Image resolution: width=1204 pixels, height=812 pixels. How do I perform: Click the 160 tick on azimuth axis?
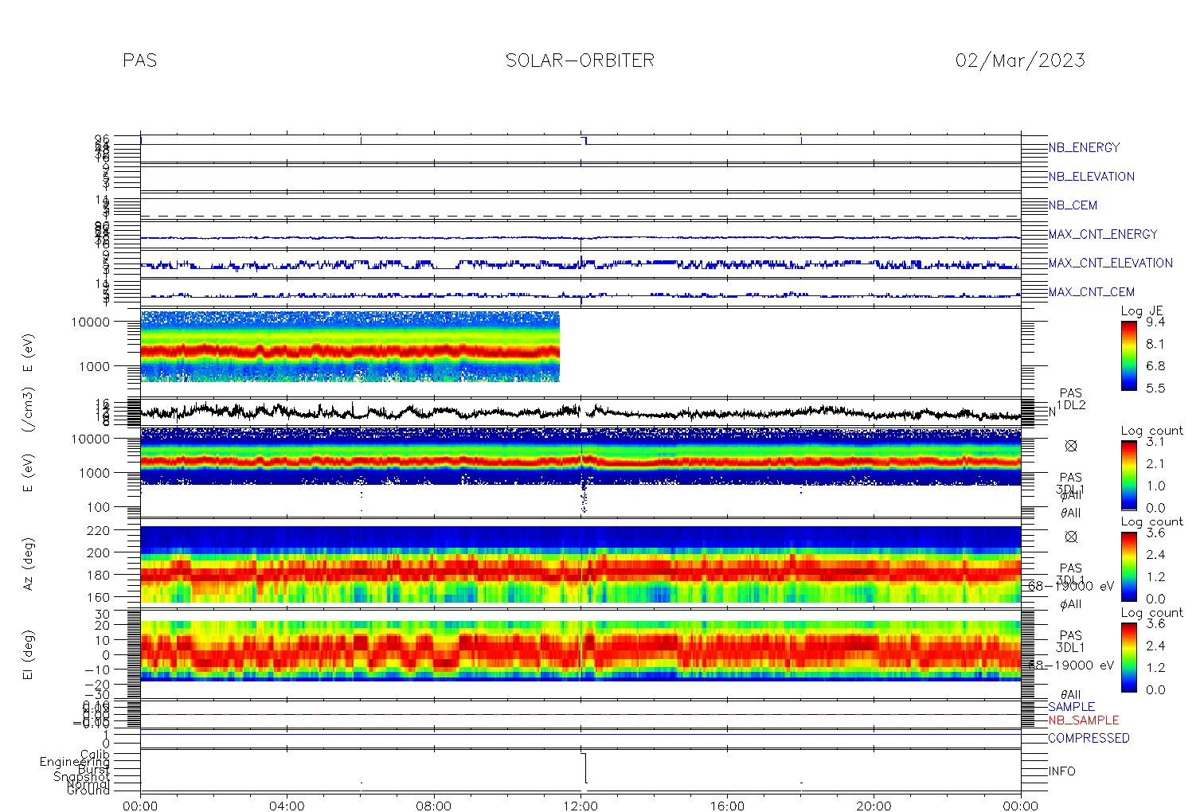100,597
